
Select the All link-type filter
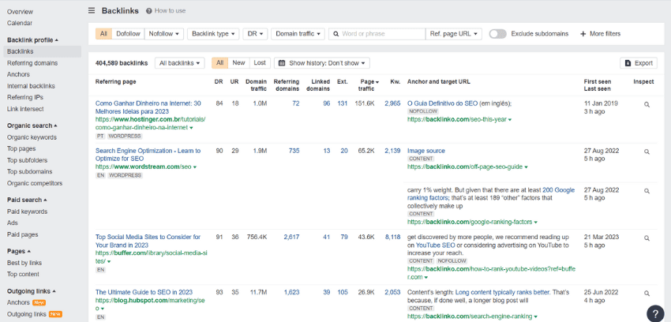(x=103, y=34)
